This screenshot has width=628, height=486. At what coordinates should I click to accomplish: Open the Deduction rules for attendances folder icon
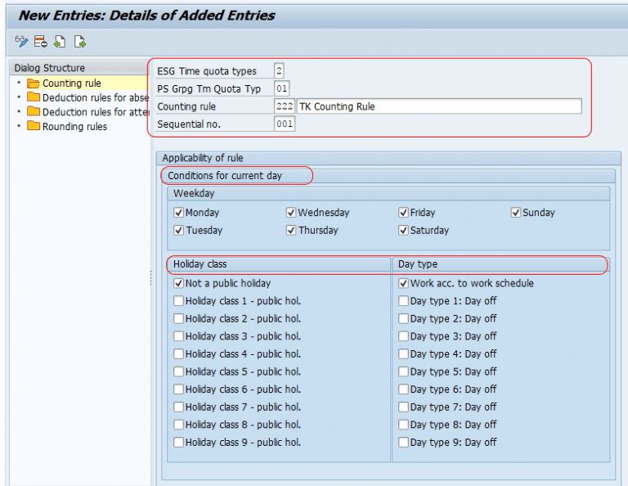[x=34, y=112]
